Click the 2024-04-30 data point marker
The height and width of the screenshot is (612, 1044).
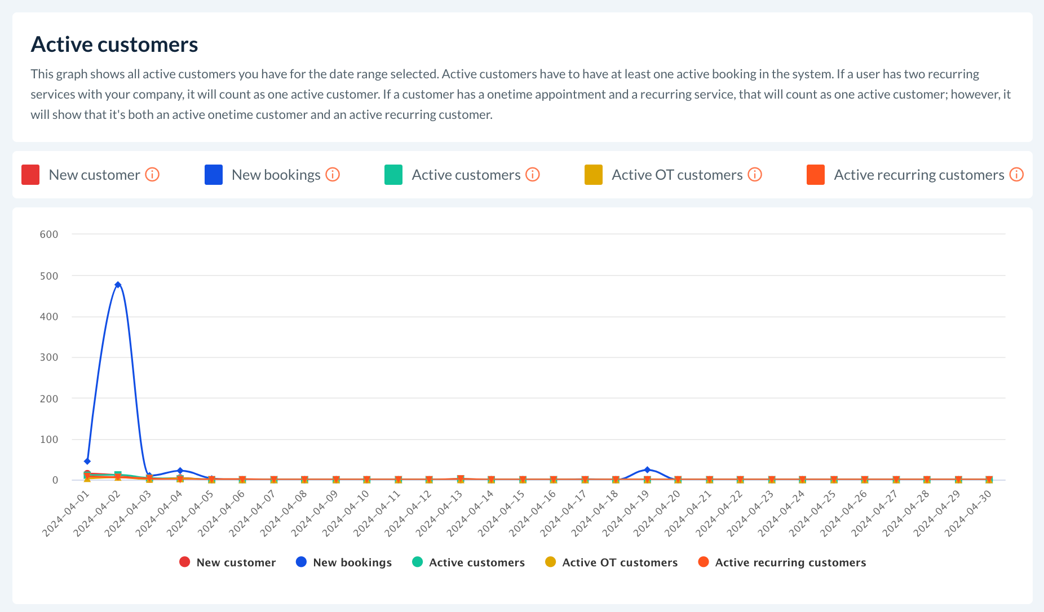989,480
